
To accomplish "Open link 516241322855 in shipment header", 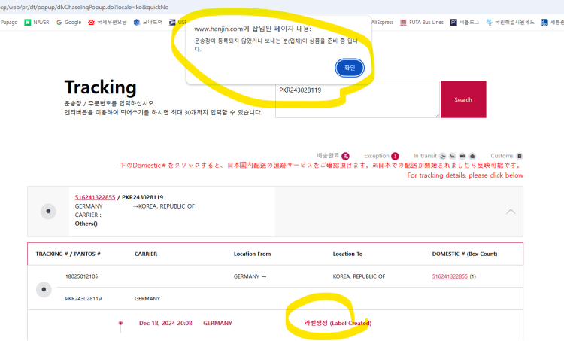I will tap(95, 197).
